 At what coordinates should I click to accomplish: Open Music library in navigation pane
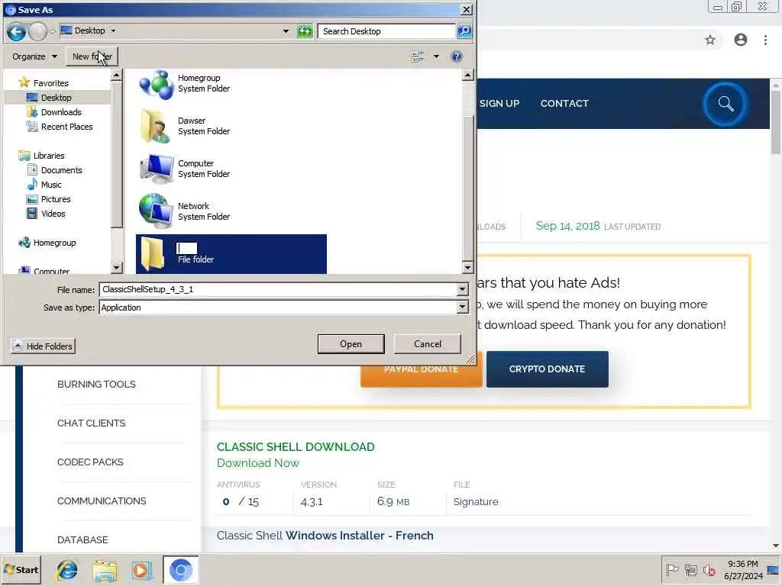point(51,185)
